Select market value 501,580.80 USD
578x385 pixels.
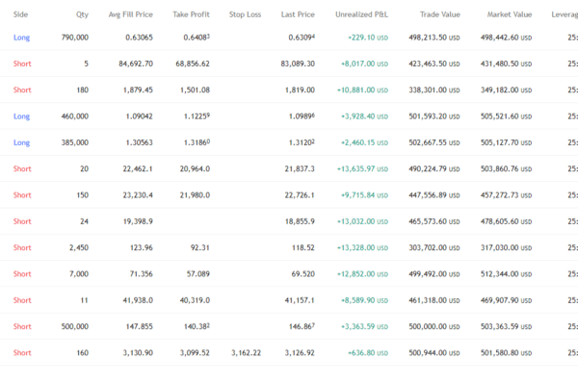(506, 353)
